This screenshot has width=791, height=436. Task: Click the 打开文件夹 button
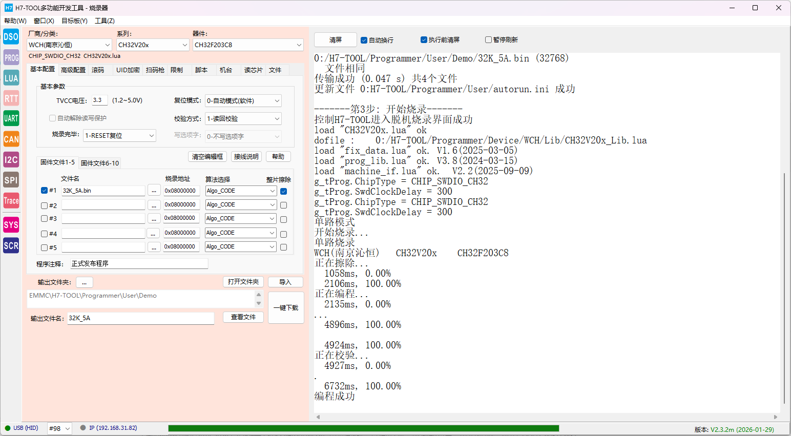(x=243, y=282)
